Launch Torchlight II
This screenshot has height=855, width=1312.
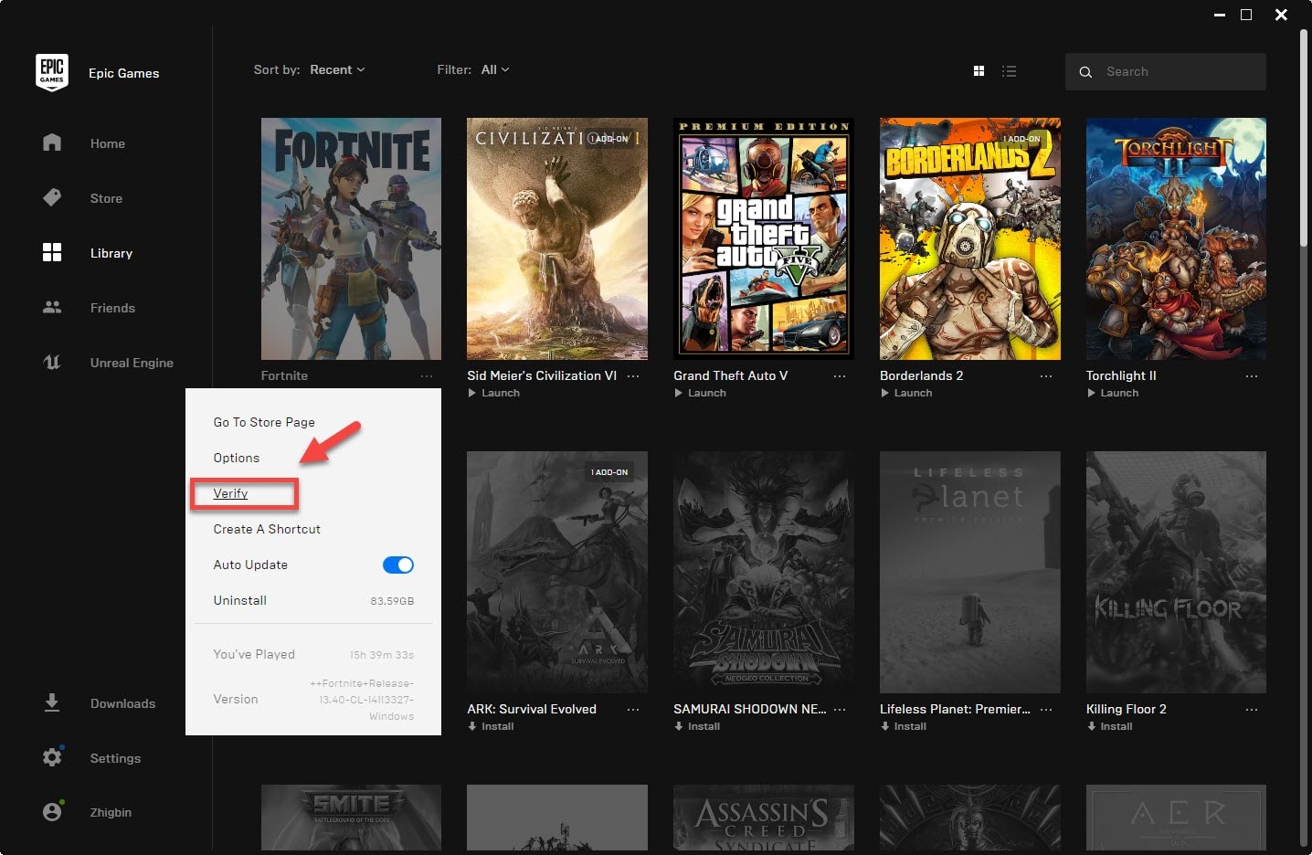coord(1113,393)
